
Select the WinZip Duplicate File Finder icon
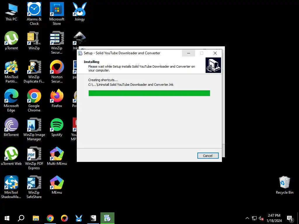click(34, 72)
